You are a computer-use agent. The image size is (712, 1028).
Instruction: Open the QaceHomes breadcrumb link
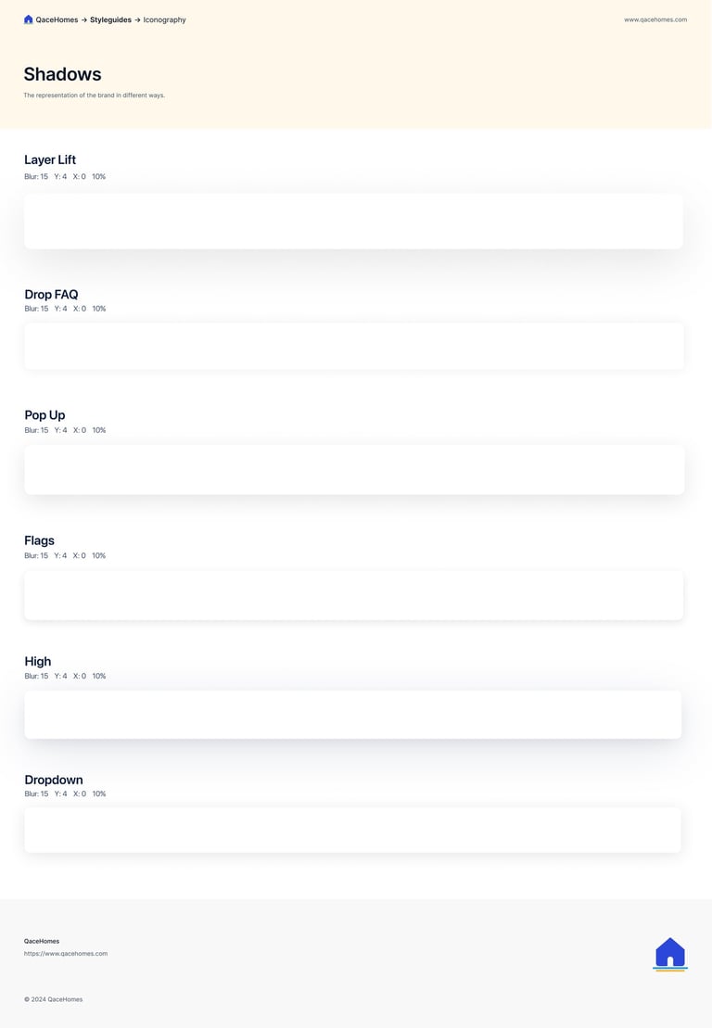[x=57, y=19]
